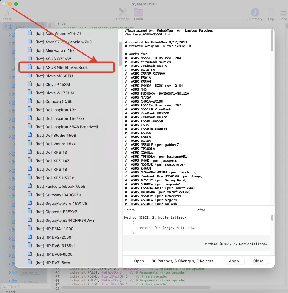The width and height of the screenshot is (288, 293).
Task: Click file icon beside Clevo P15SM
Action: (30, 83)
